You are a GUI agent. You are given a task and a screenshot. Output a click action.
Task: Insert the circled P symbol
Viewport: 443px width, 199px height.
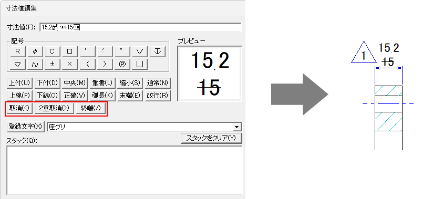pos(122,64)
